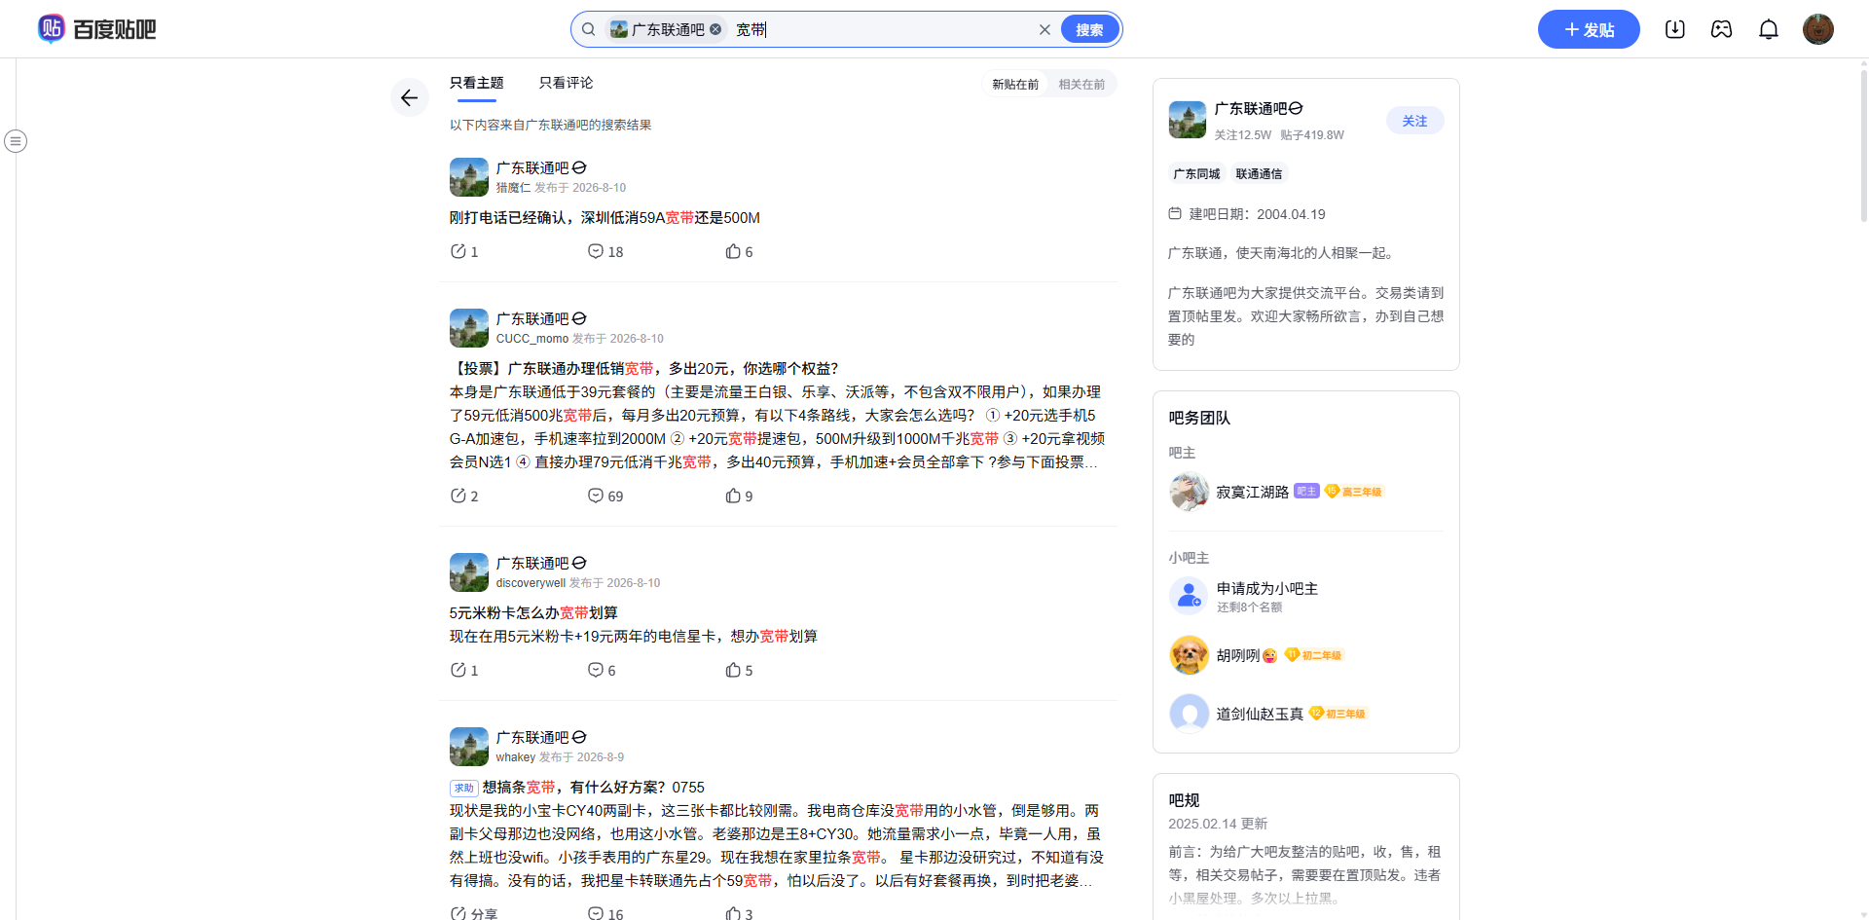Go back with the left arrow
The height and width of the screenshot is (920, 1869).
point(410,97)
